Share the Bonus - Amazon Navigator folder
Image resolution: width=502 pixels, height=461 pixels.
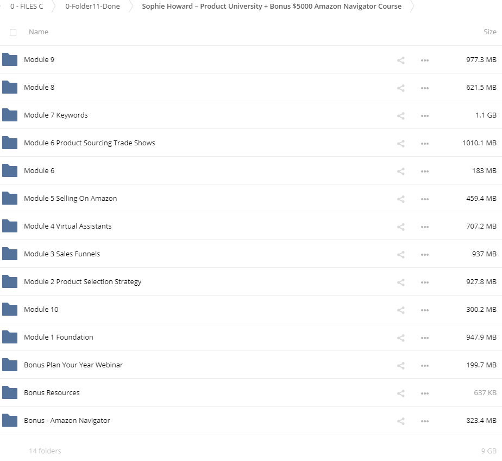401,421
